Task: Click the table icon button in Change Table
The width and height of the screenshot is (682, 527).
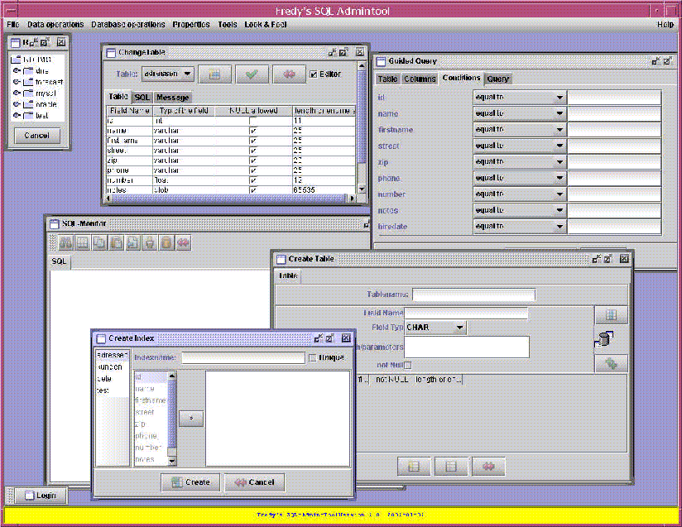Action: point(214,74)
